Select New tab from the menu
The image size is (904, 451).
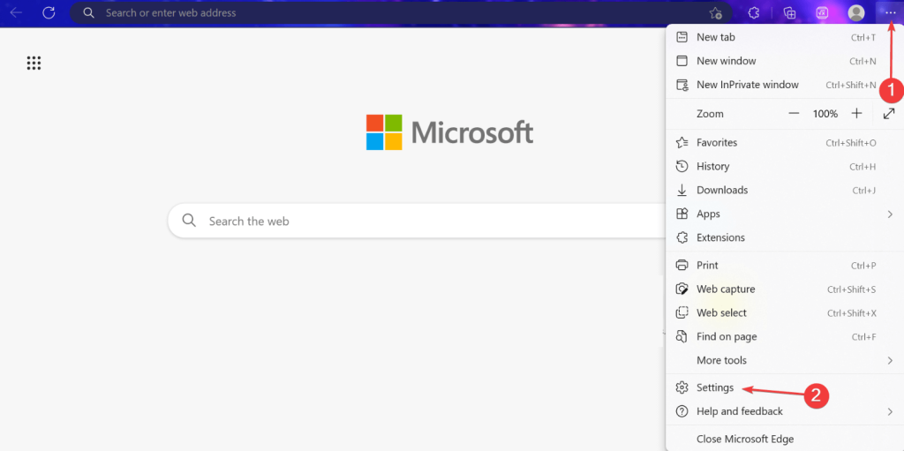coord(785,37)
